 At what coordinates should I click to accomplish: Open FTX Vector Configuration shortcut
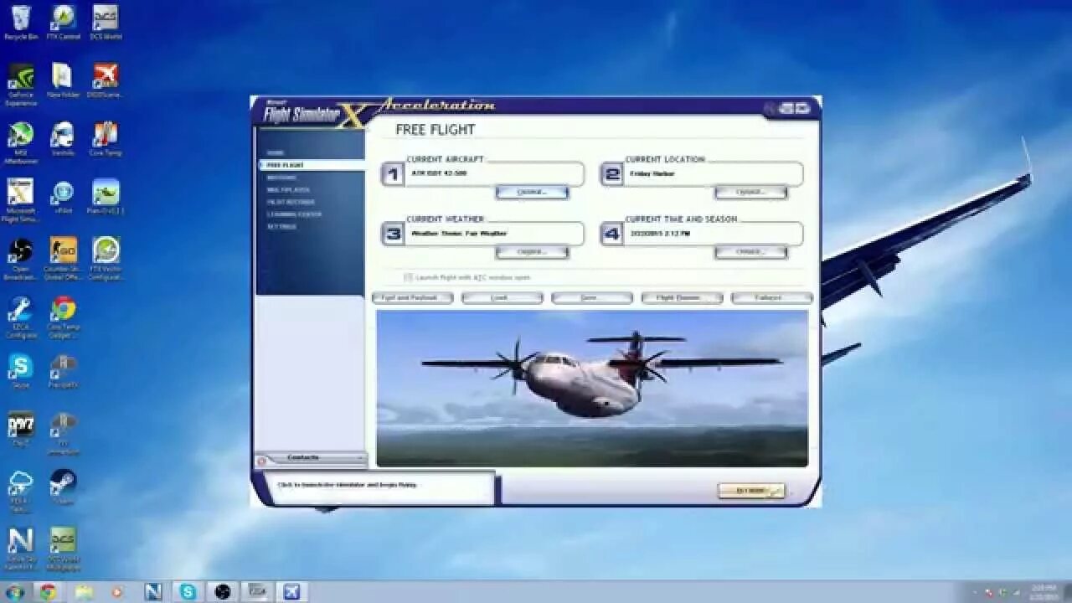[106, 259]
